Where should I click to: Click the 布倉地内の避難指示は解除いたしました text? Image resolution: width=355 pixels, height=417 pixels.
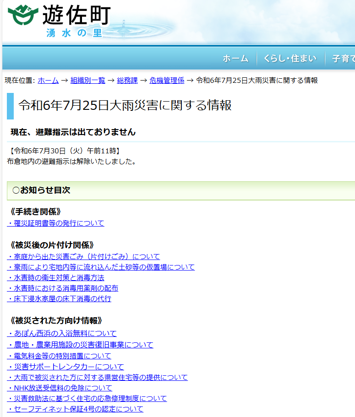coord(71,162)
